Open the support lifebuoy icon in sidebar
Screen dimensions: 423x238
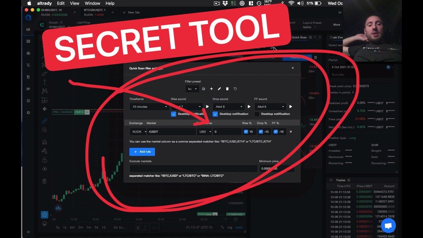coord(28,101)
